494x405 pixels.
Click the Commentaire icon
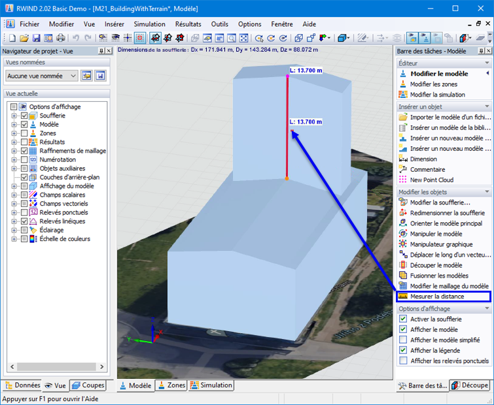(x=403, y=169)
